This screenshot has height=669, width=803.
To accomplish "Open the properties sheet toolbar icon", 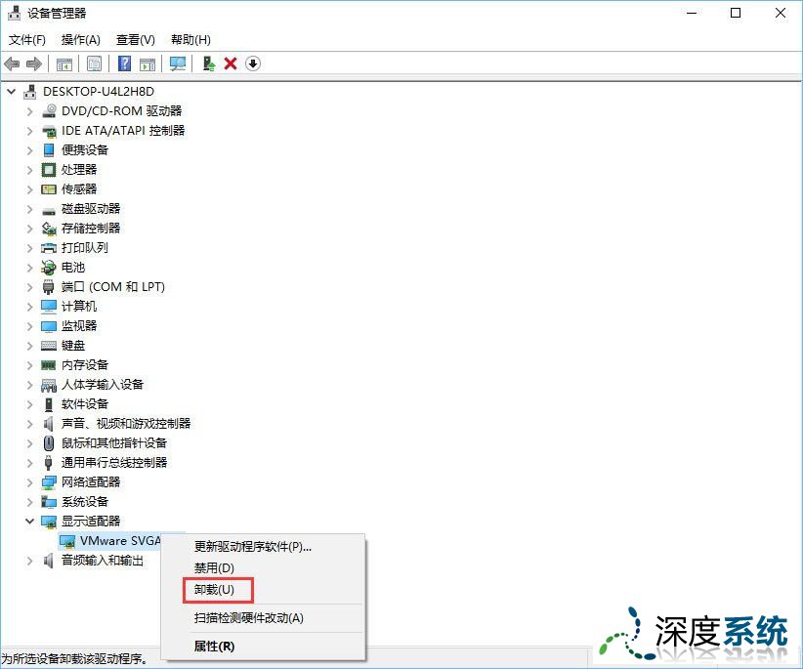I will (x=94, y=64).
